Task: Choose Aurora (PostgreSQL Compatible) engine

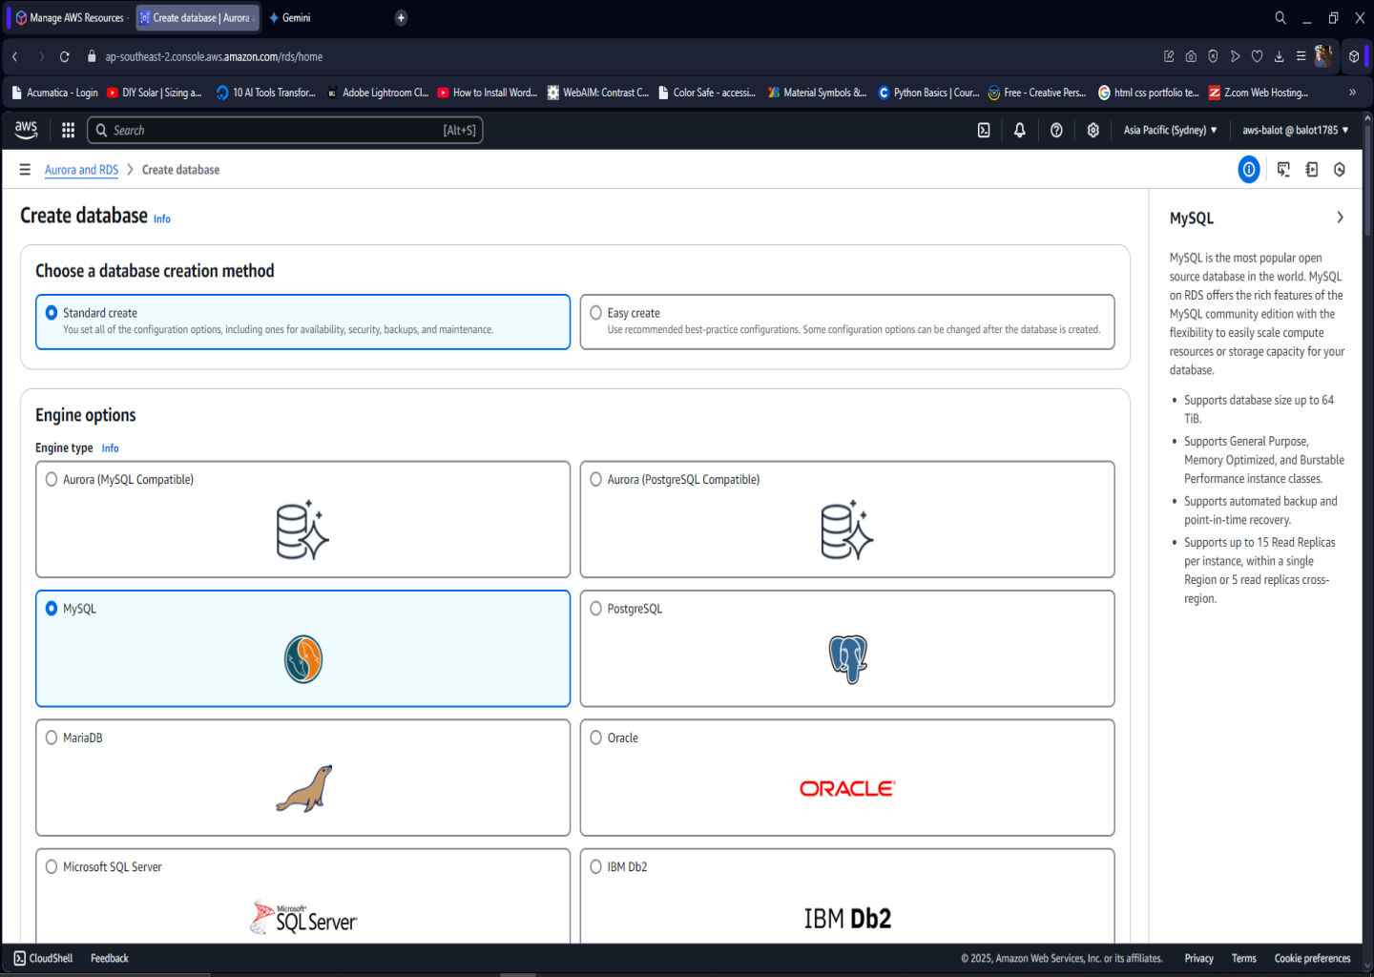Action: point(847,519)
